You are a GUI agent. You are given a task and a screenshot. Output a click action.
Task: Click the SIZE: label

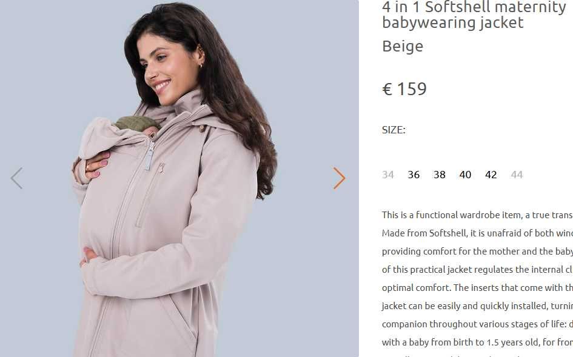(x=394, y=130)
